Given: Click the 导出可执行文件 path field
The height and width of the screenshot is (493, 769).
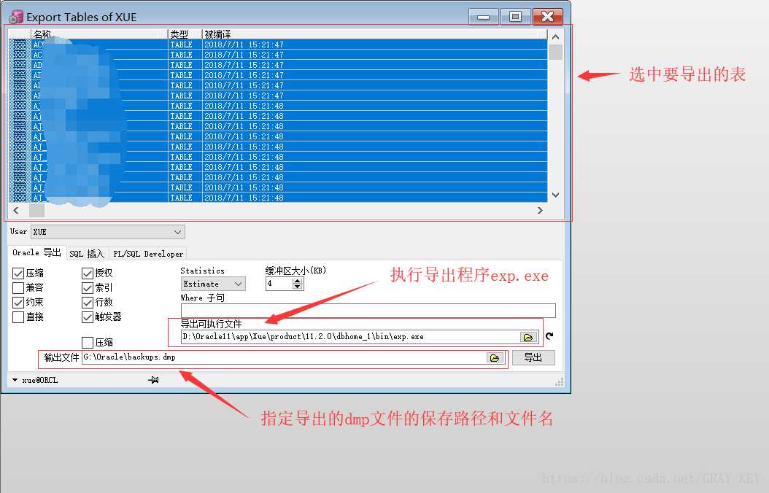Looking at the screenshot, I should coord(350,337).
